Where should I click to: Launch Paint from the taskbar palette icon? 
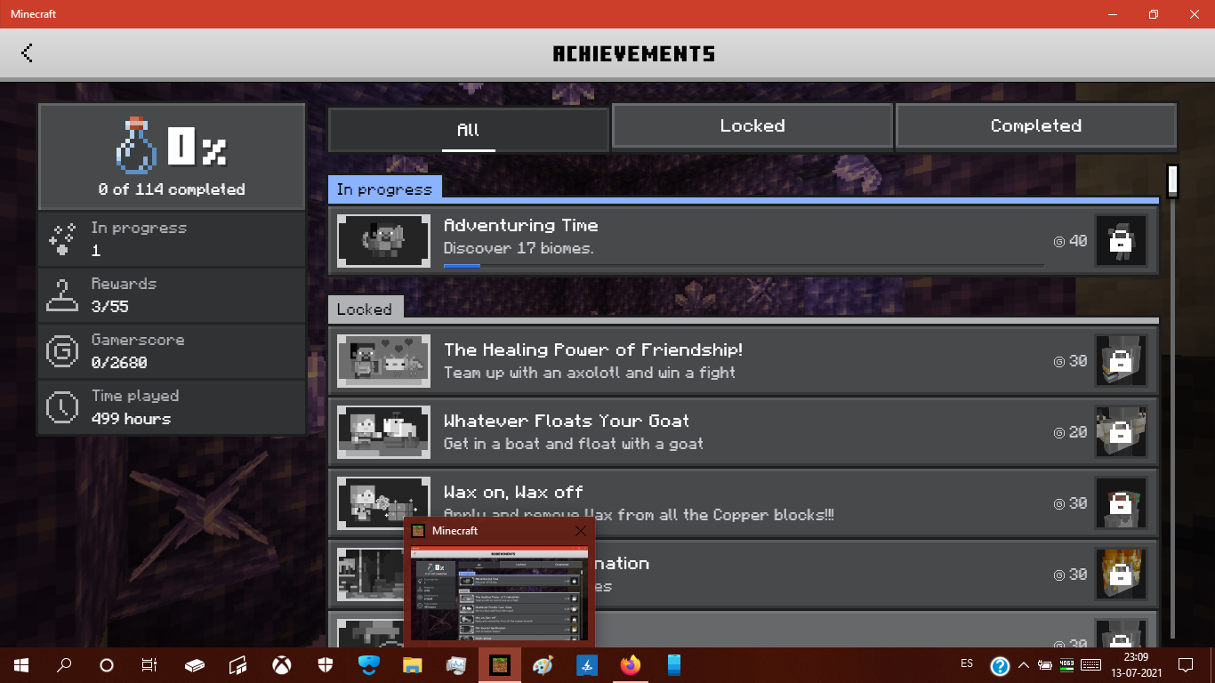click(543, 664)
